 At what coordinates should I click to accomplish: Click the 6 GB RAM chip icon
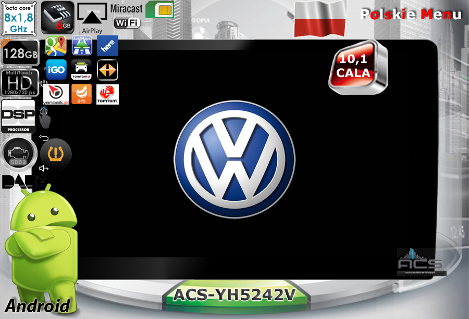pyautogui.click(x=57, y=17)
